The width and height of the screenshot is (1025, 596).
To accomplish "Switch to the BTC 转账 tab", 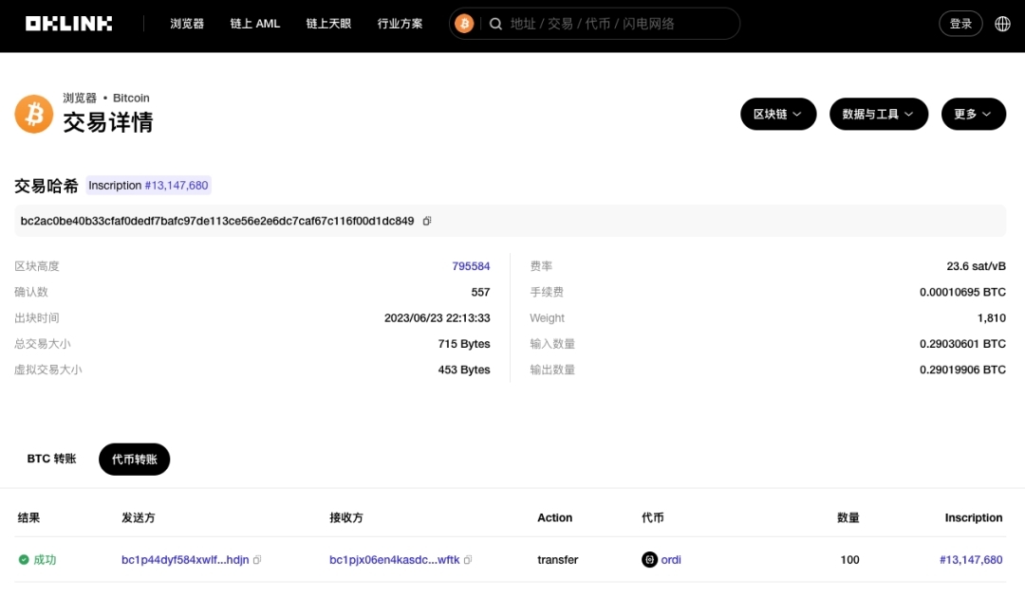I will pyautogui.click(x=50, y=459).
